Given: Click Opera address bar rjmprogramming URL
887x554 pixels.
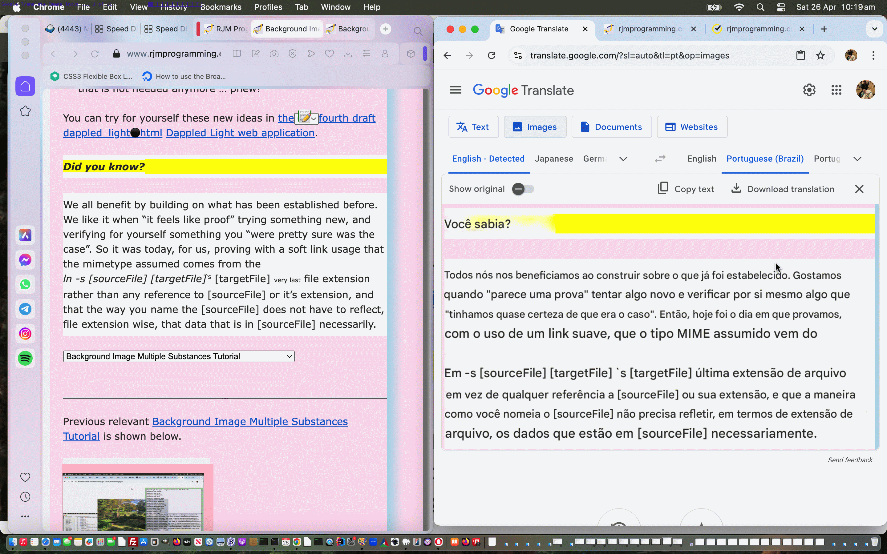Looking at the screenshot, I should [173, 54].
